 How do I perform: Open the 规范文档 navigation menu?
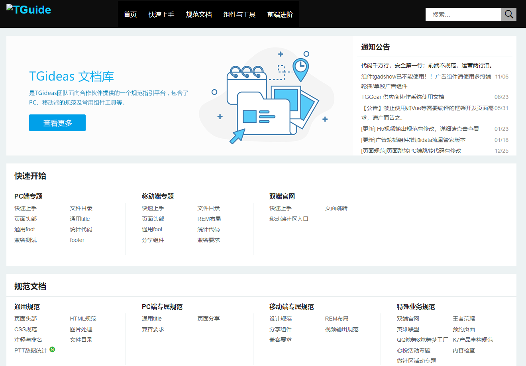(x=199, y=14)
